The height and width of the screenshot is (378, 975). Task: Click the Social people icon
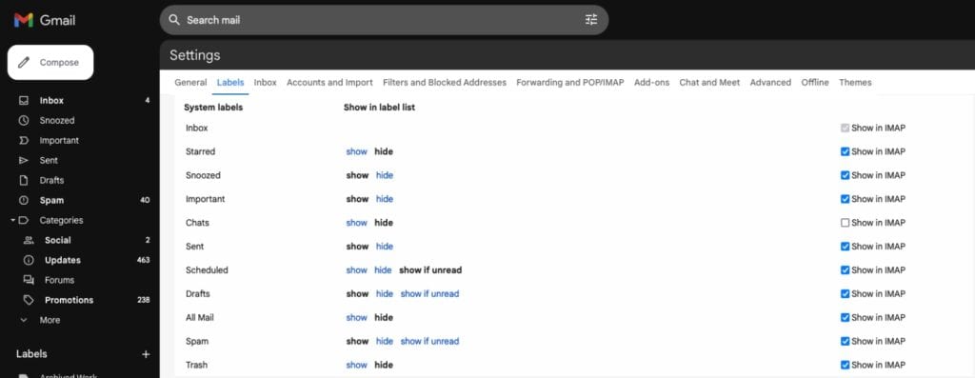coord(28,240)
